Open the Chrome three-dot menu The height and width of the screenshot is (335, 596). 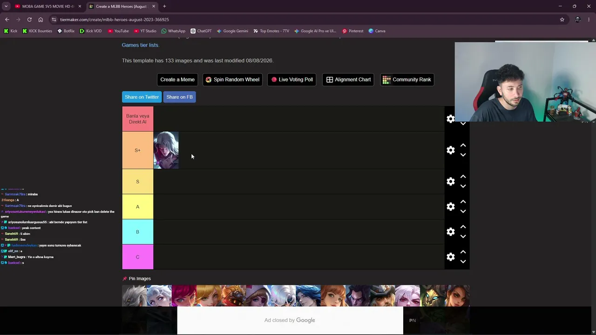point(589,20)
